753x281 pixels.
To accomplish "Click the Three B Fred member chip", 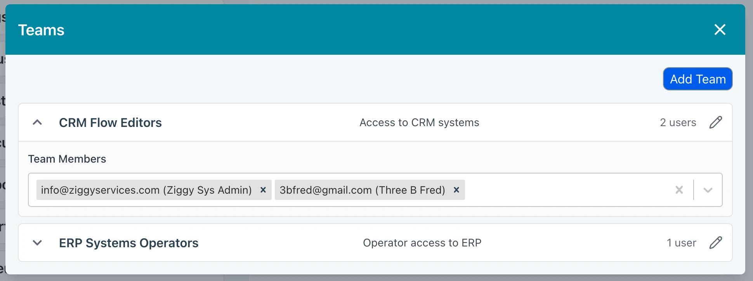I will (x=362, y=190).
